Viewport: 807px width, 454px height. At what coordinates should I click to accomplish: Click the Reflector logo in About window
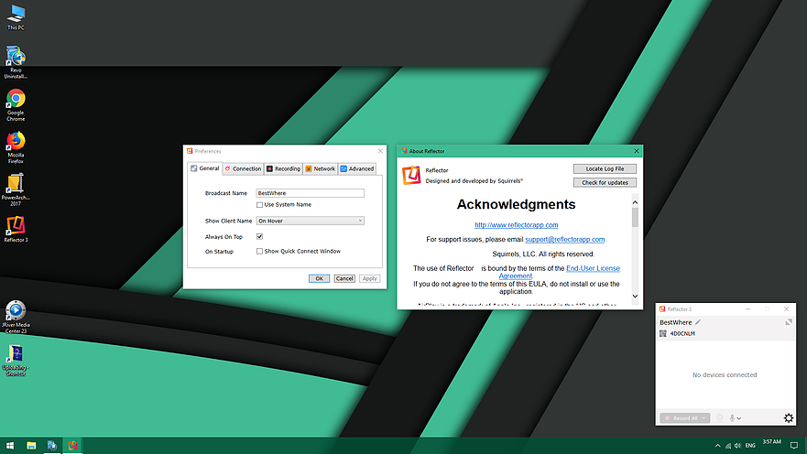(x=411, y=176)
